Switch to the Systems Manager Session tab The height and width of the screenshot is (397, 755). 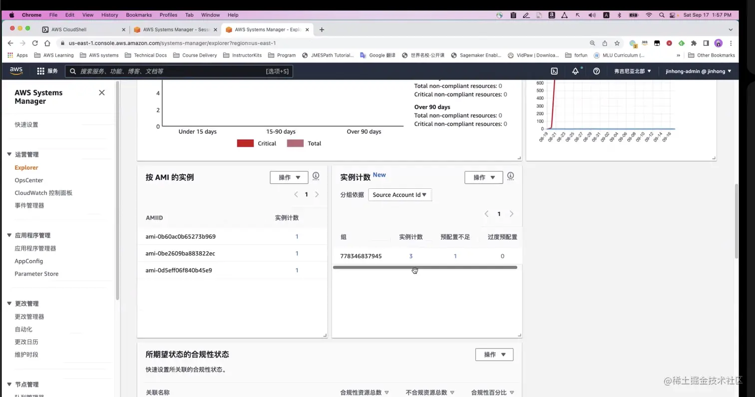pyautogui.click(x=175, y=29)
